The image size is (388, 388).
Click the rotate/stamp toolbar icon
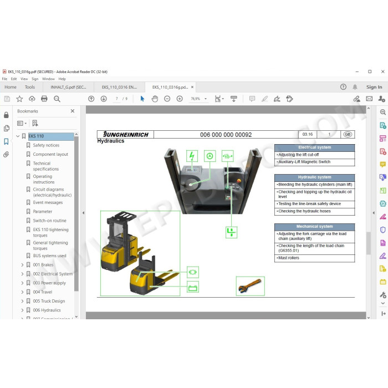click(289, 99)
